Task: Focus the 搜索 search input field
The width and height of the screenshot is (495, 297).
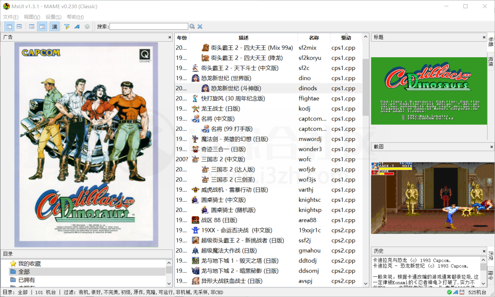Action: point(148,27)
